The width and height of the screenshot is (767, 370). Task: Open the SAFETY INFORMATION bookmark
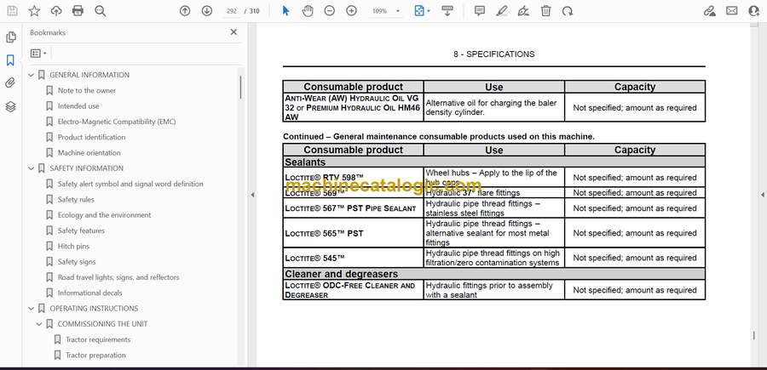[87, 168]
